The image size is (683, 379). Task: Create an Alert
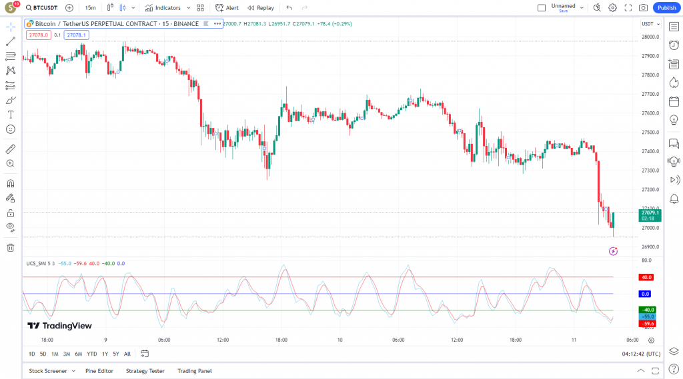227,8
